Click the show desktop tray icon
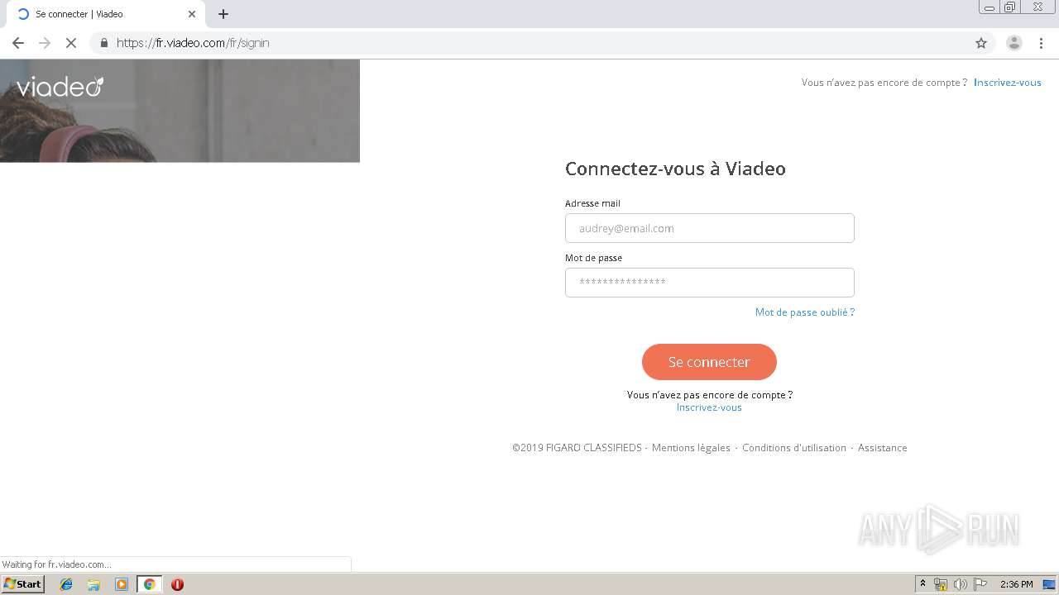This screenshot has width=1059, height=595. pyautogui.click(x=1049, y=584)
